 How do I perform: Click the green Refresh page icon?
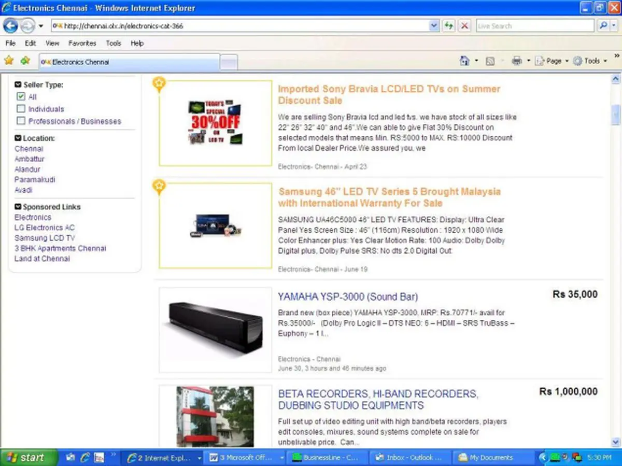click(x=449, y=26)
